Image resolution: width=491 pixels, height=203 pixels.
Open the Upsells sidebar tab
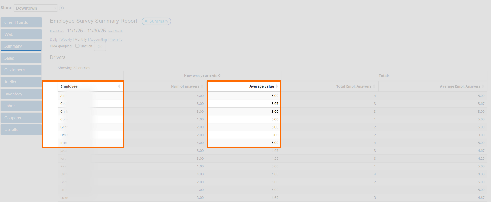coord(21,130)
